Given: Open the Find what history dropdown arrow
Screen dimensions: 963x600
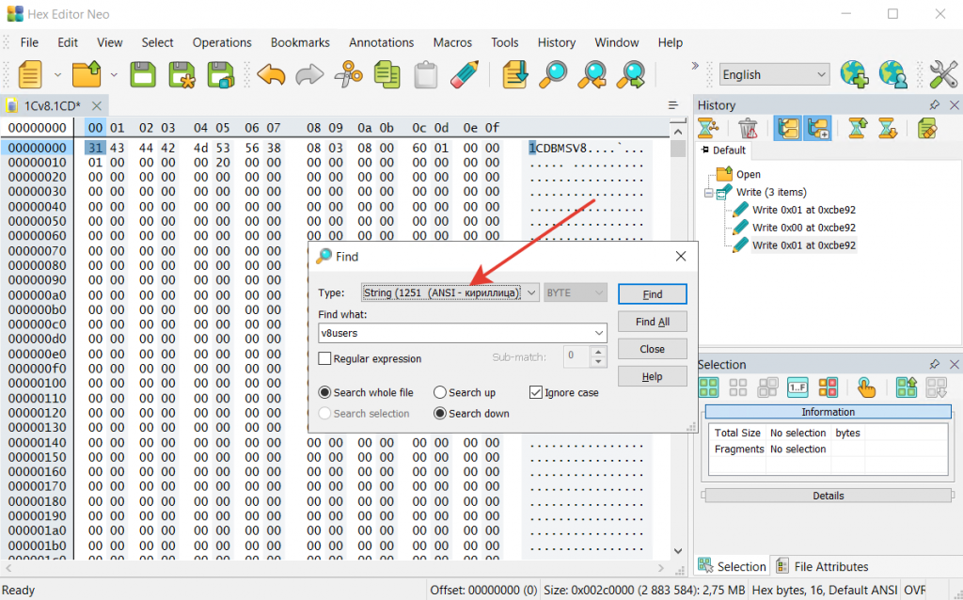Looking at the screenshot, I should [599, 333].
